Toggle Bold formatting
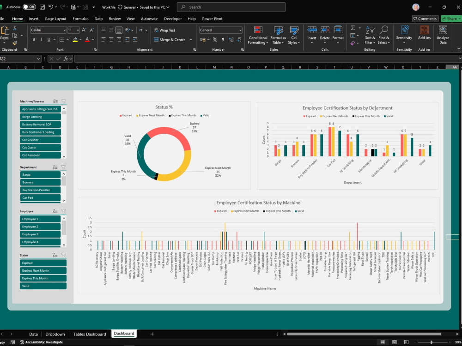 34,39
